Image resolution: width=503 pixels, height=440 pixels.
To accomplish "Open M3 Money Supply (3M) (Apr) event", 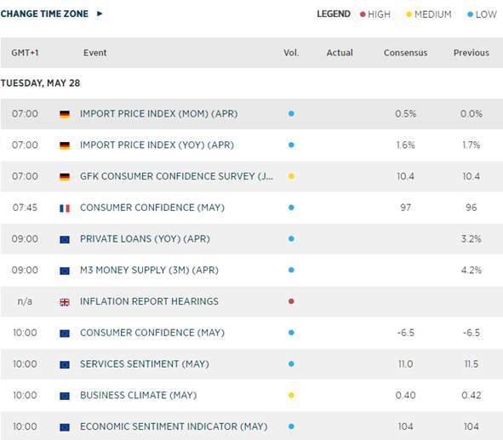I will point(149,270).
